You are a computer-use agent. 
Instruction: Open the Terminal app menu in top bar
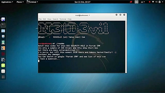[32, 2]
